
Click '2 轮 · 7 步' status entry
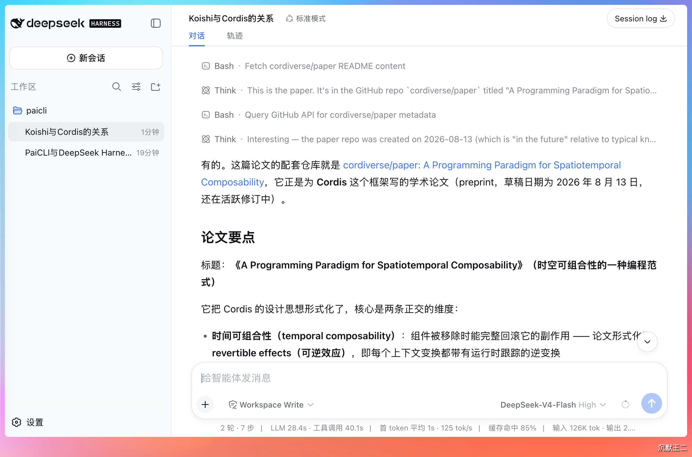(237, 428)
